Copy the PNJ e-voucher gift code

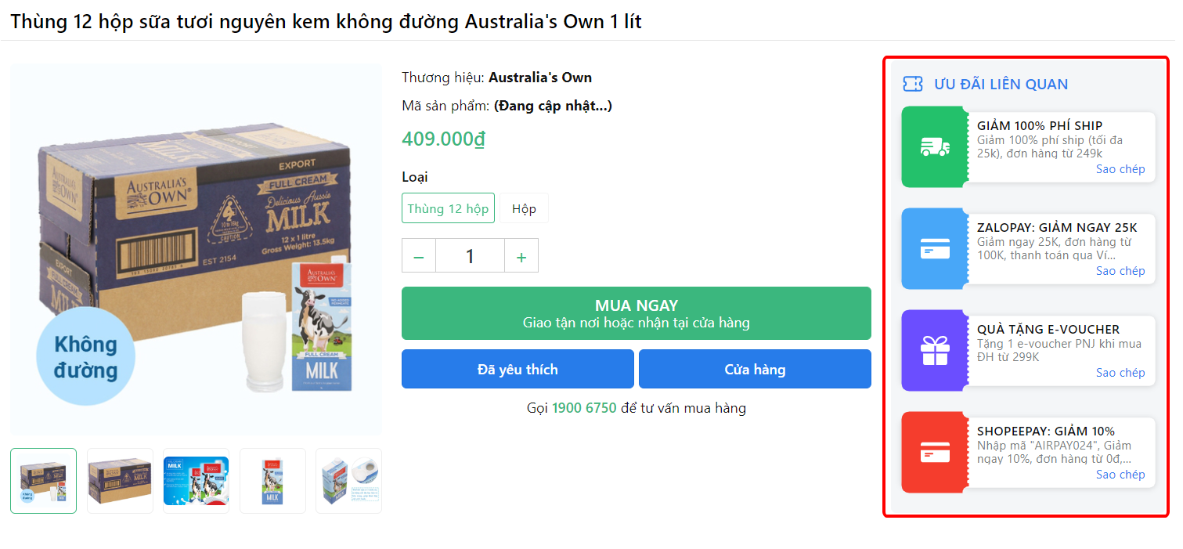(1120, 373)
